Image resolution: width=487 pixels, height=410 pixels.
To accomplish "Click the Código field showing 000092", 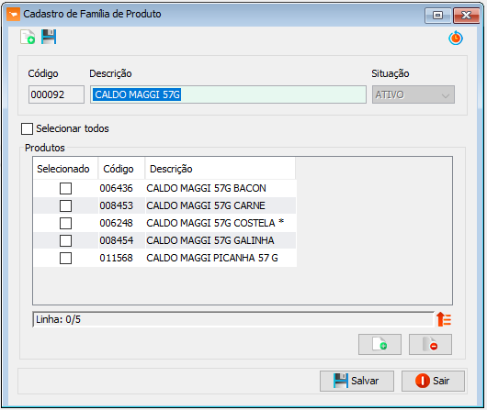I will (x=56, y=94).
